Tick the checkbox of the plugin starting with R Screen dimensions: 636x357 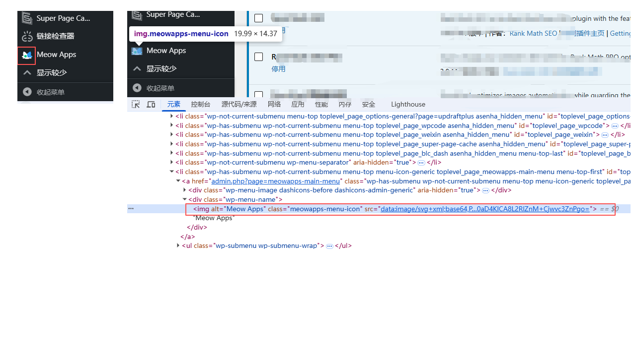tap(258, 57)
